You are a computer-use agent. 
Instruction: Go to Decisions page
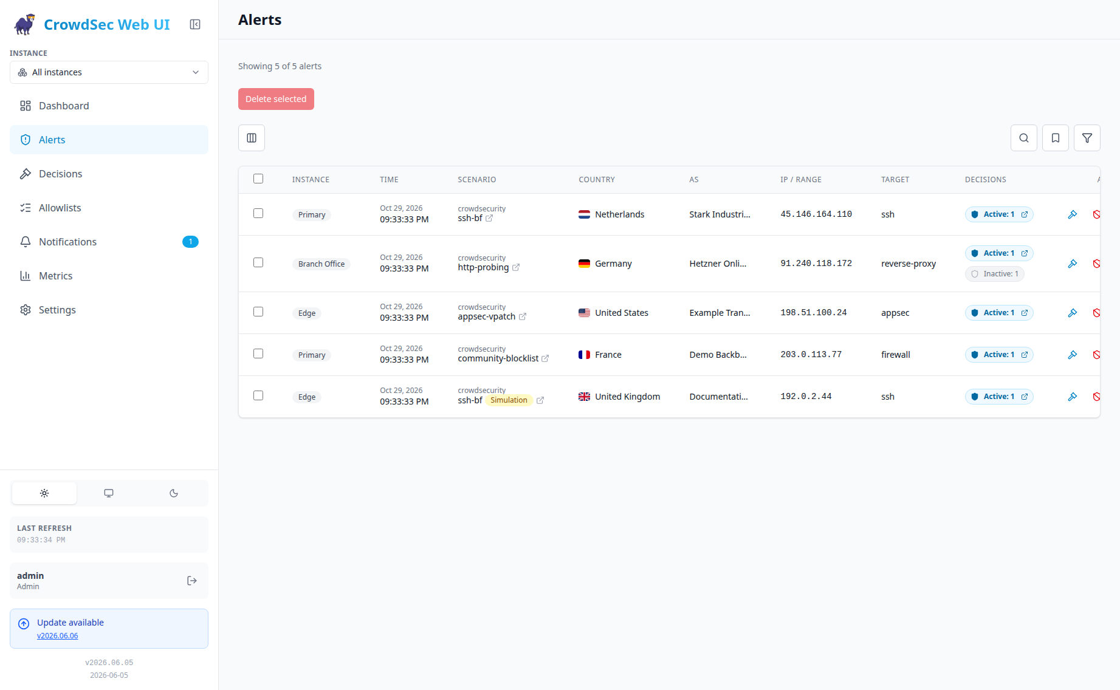tap(109, 174)
